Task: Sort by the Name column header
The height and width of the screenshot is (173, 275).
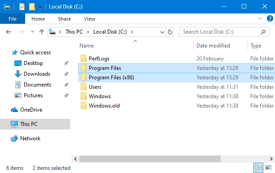Action: click(87, 46)
